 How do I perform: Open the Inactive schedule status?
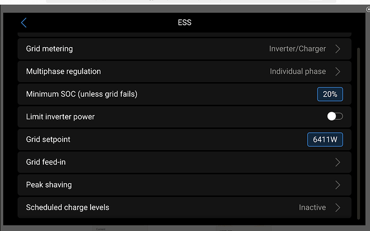point(312,207)
